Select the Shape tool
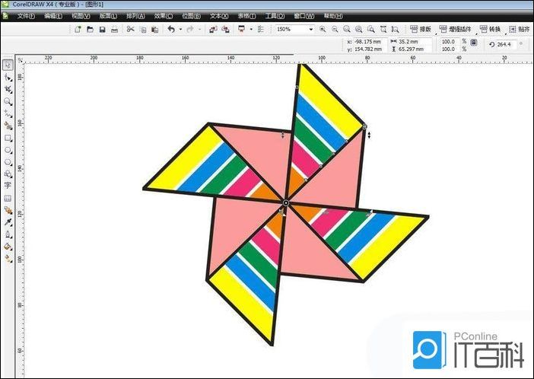 [x=8, y=77]
